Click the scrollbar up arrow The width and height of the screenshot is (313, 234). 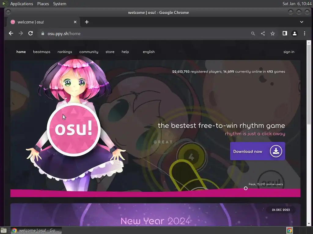309,42
